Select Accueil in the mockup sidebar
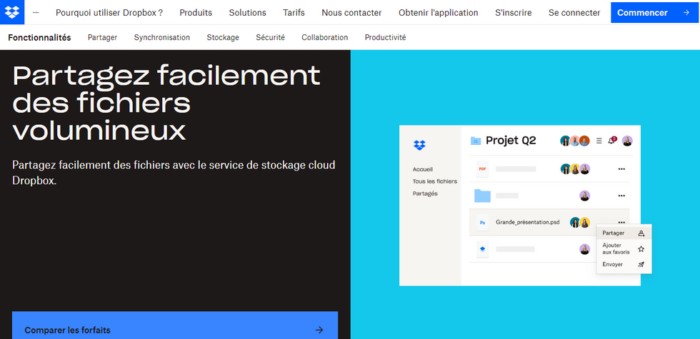 pyautogui.click(x=422, y=170)
